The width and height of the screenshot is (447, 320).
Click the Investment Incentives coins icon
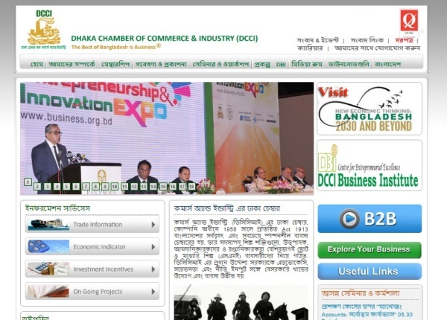pos(48,269)
